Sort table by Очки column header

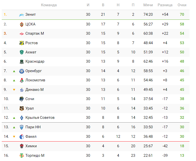182,5
